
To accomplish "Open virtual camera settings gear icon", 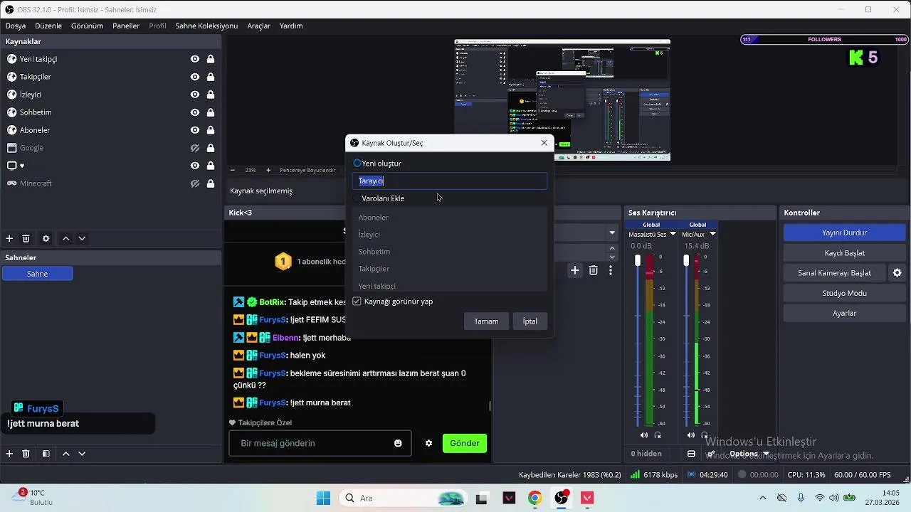I will coord(897,273).
